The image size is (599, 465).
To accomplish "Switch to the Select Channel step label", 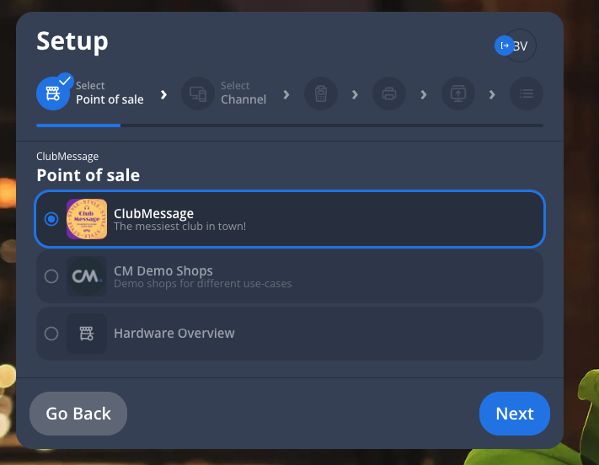I will 243,94.
